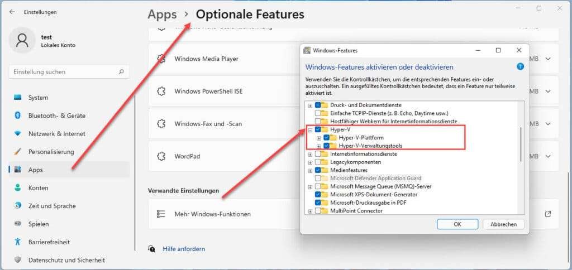The width and height of the screenshot is (572, 270).
Task: Uncheck the Hyper-V-Verwaltungstools checkbox
Action: pyautogui.click(x=326, y=146)
